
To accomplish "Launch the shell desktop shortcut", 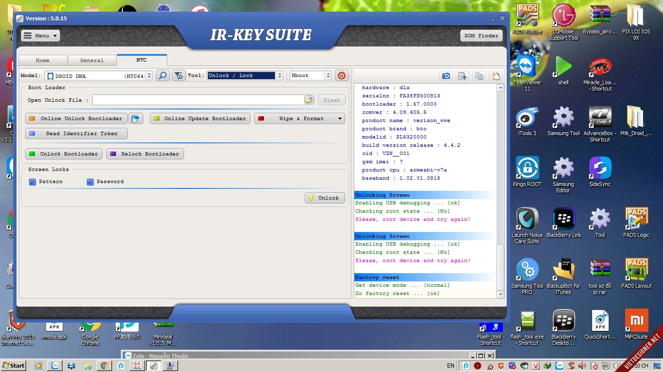I will [x=563, y=70].
